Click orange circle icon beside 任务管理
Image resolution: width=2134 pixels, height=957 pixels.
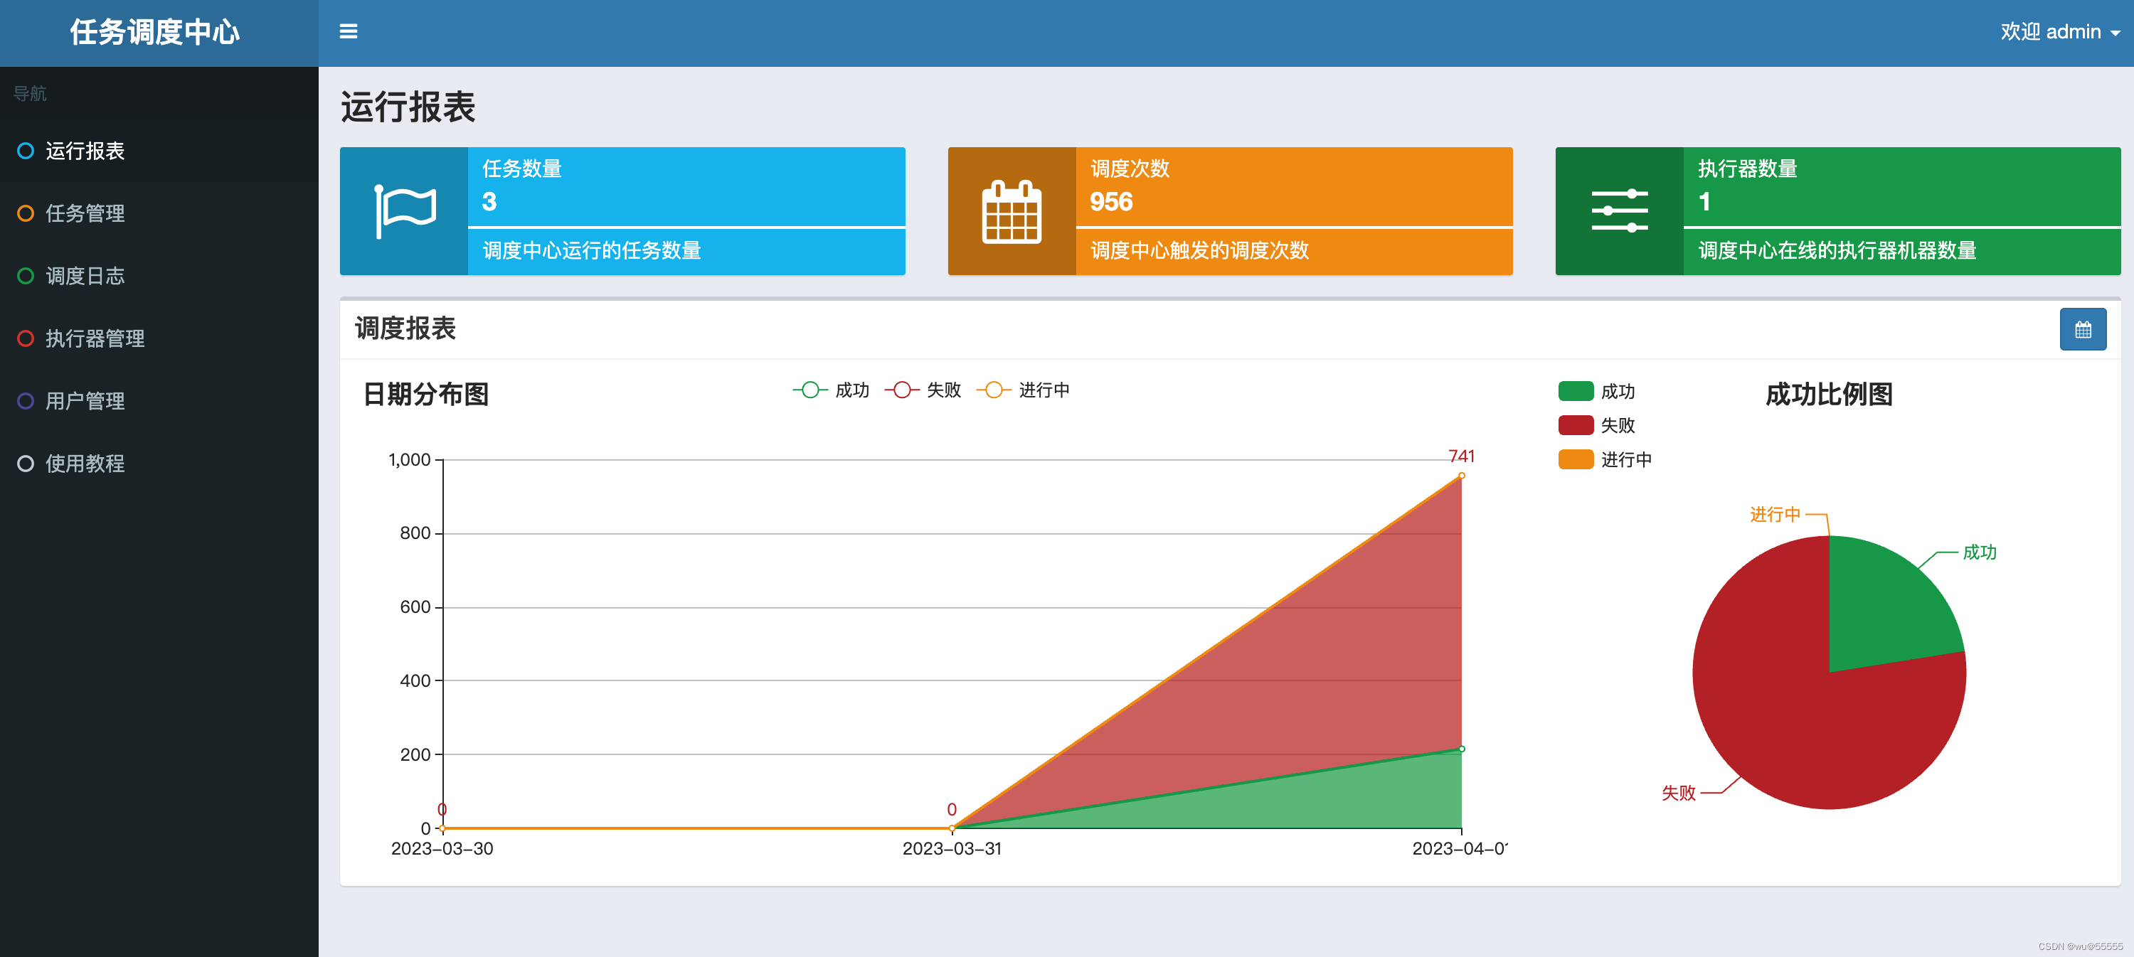click(26, 213)
